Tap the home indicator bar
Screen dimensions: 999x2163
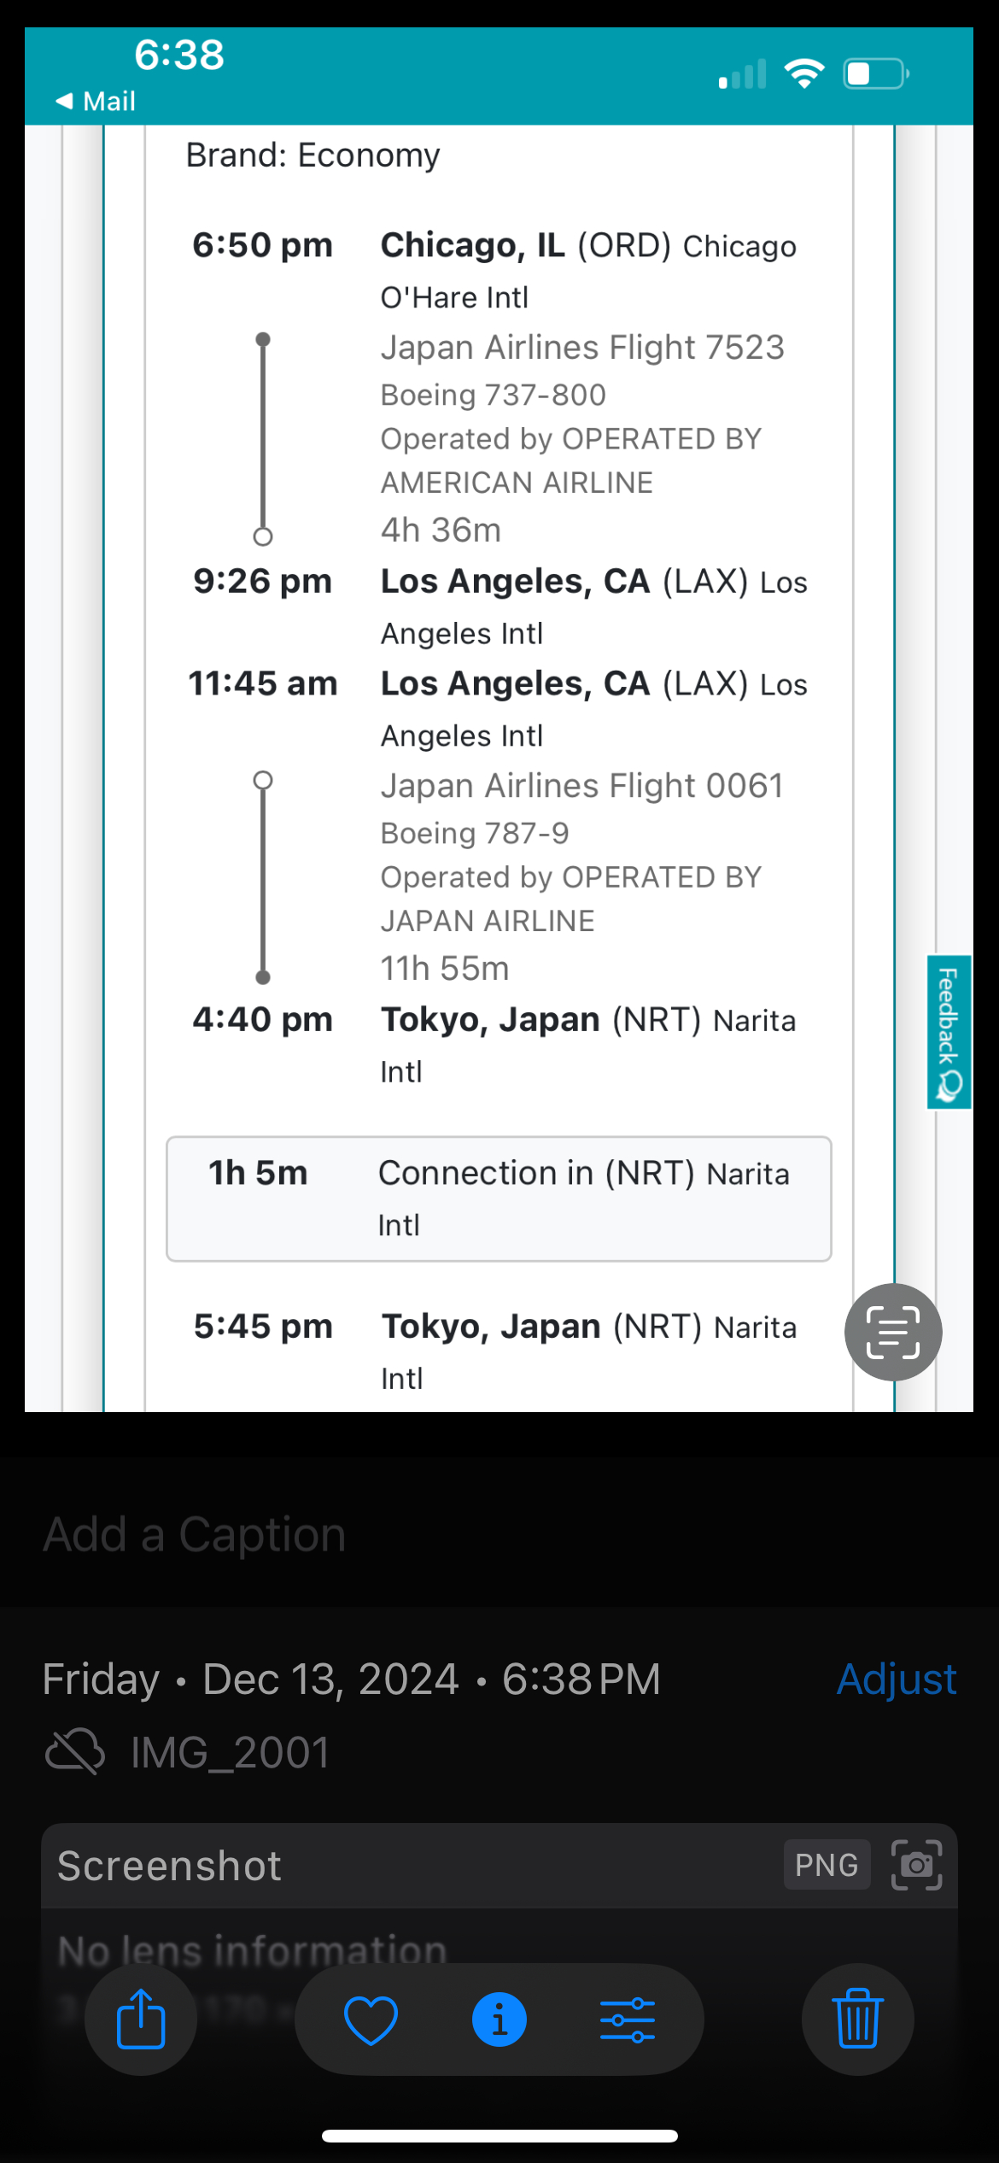(499, 2136)
